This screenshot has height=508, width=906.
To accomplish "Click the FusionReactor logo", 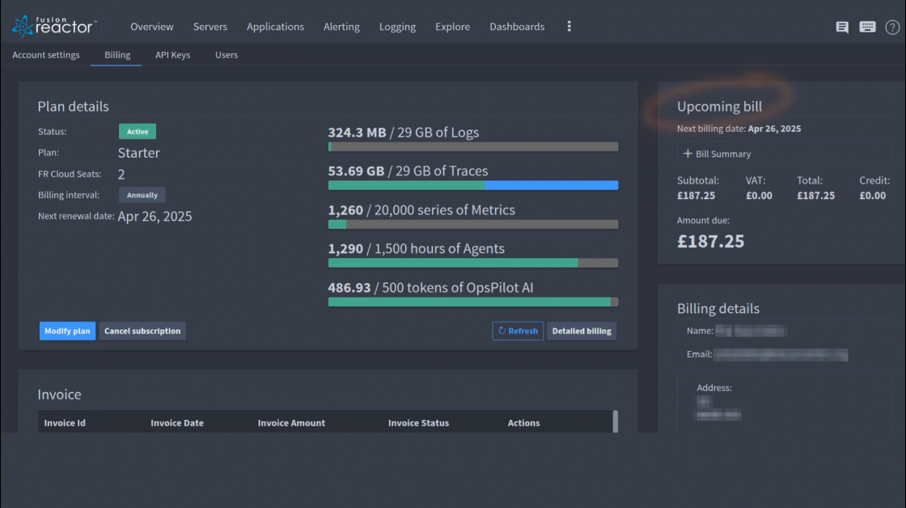I will click(x=53, y=26).
